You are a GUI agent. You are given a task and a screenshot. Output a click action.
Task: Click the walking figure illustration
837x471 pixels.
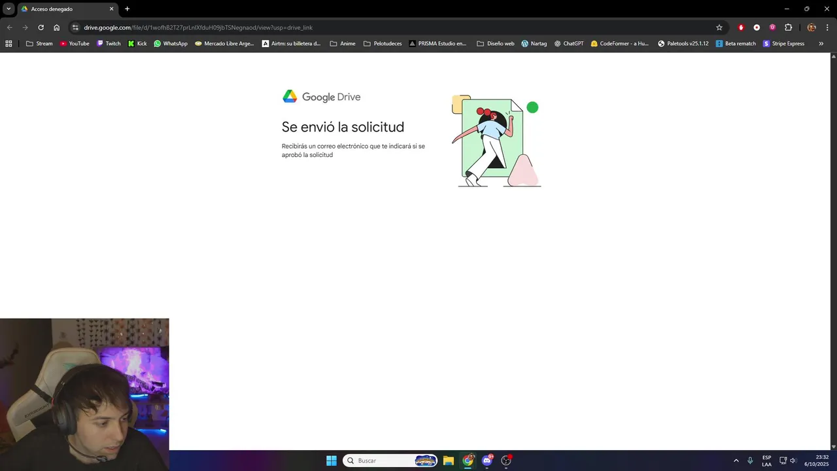(496, 141)
